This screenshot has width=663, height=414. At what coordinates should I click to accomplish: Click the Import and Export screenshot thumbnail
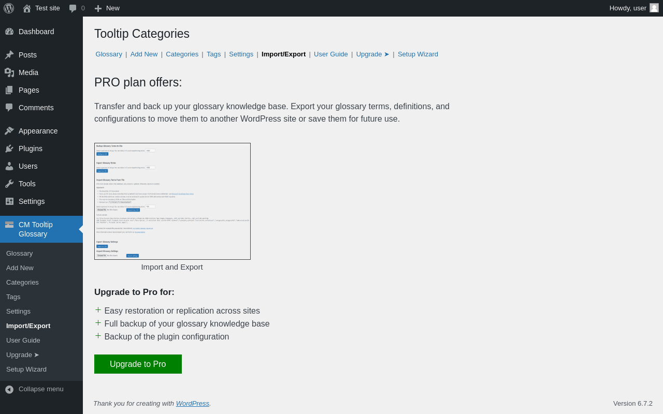172,201
